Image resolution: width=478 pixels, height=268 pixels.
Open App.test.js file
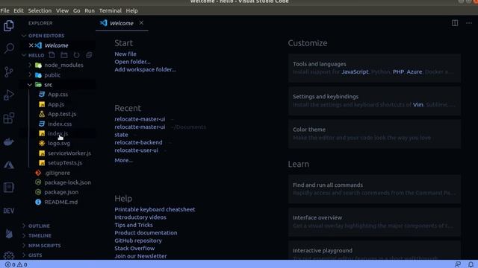point(62,114)
